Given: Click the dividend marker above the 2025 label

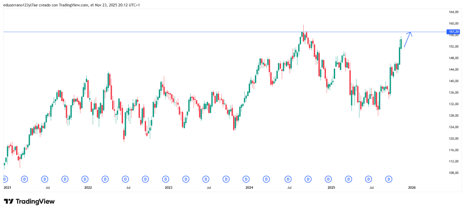Looking at the screenshot, I should coord(328,179).
